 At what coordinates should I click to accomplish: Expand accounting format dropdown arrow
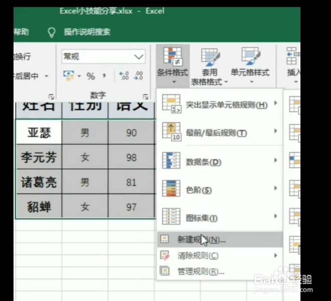pos(79,76)
